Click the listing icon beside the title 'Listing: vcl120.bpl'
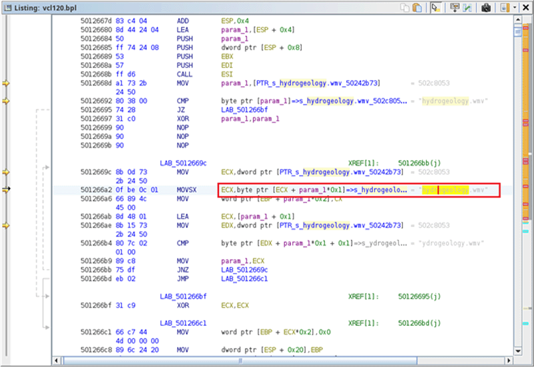Viewport: 534px width, 368px height. pyautogui.click(x=8, y=7)
